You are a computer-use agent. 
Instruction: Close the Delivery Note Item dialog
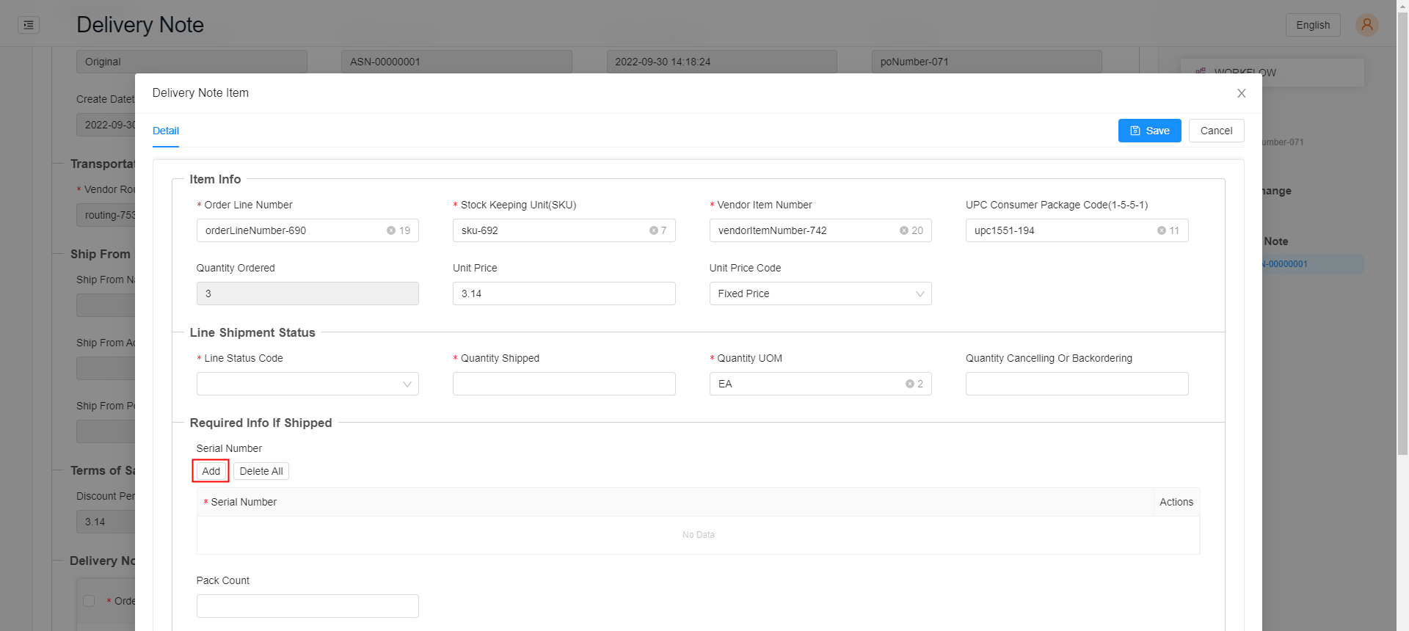coord(1241,93)
